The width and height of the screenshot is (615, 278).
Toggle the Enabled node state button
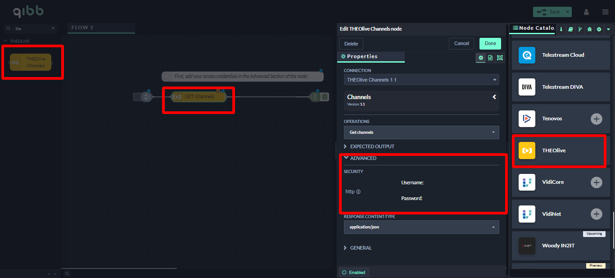(x=354, y=272)
